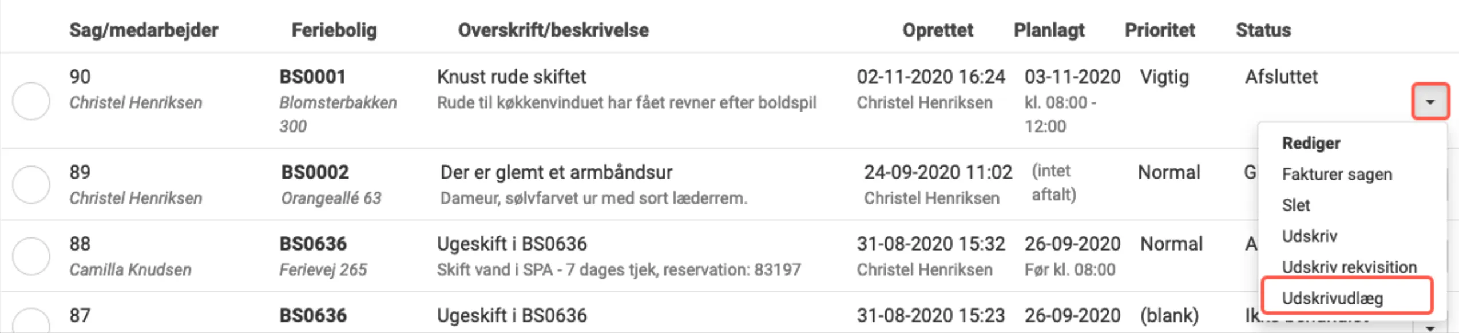Click the Prioritet column header

tap(1160, 30)
